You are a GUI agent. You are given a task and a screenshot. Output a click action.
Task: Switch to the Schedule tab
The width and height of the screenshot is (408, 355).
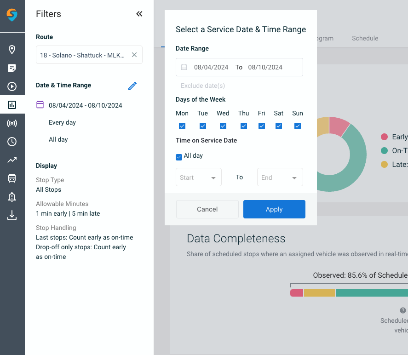click(x=365, y=38)
